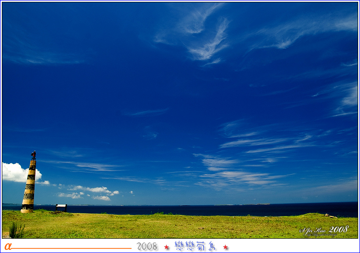Click the orange "a" logo in footer
The width and height of the screenshot is (360, 253).
coord(8,247)
